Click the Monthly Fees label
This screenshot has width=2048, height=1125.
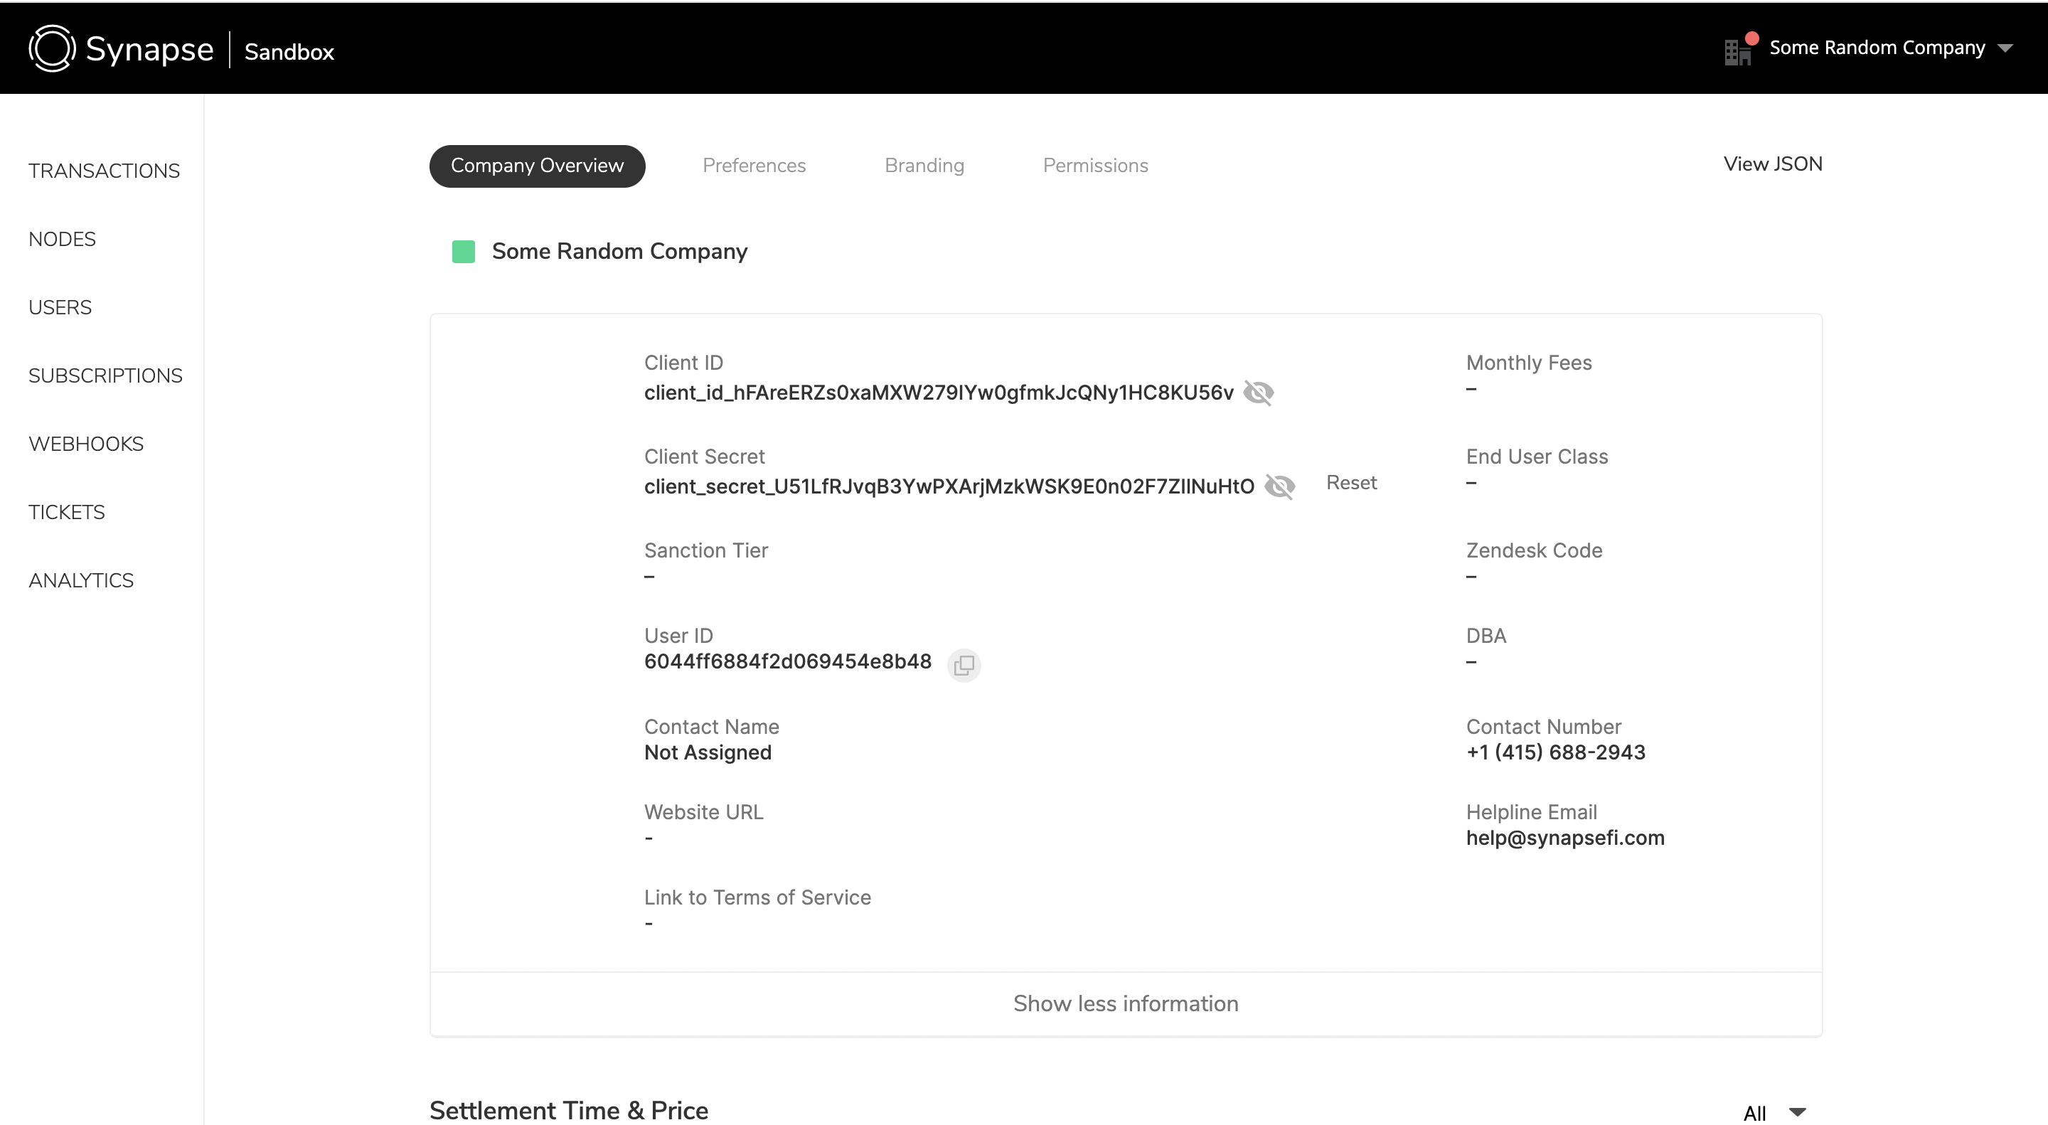1529,363
